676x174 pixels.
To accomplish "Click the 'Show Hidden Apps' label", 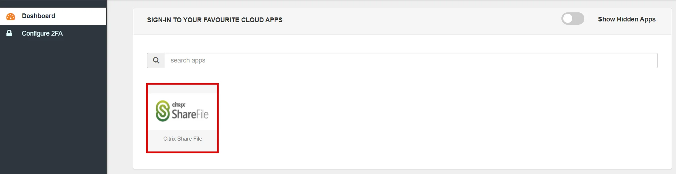I will pyautogui.click(x=627, y=19).
